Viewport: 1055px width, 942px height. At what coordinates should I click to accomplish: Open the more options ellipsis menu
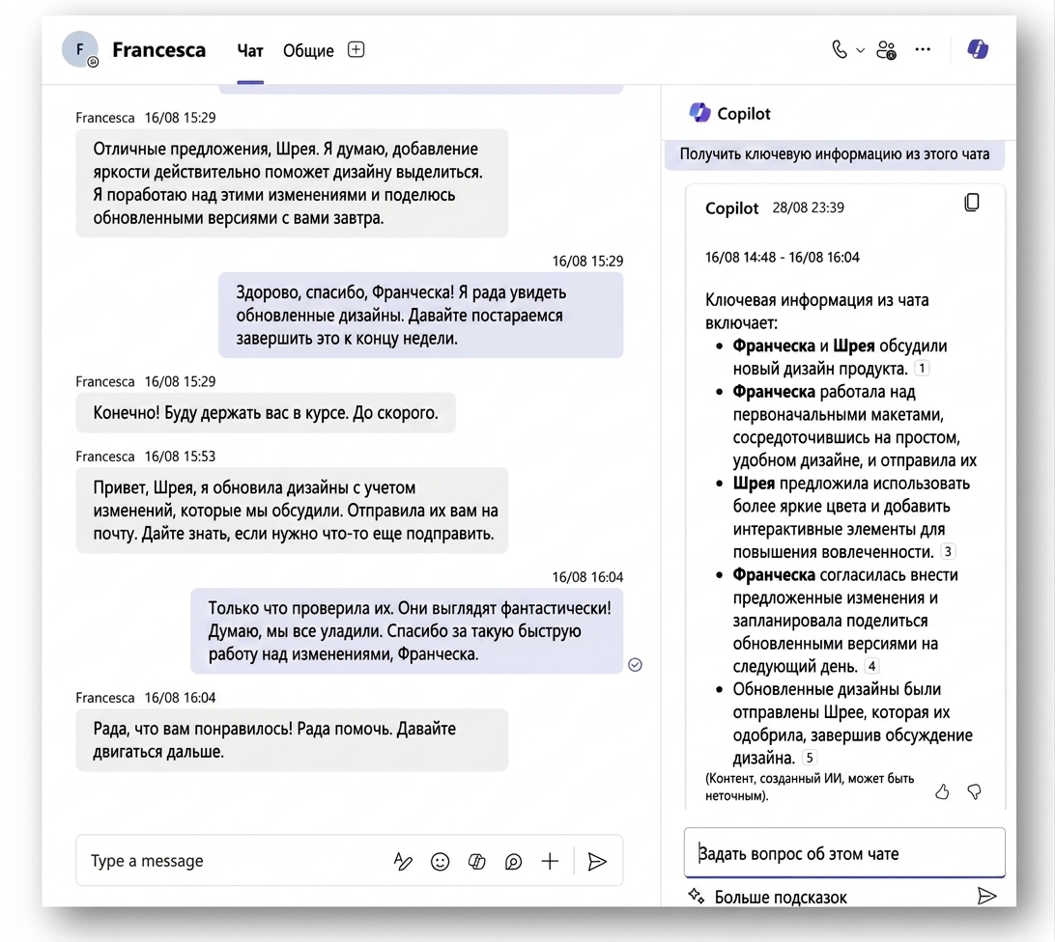click(x=923, y=49)
